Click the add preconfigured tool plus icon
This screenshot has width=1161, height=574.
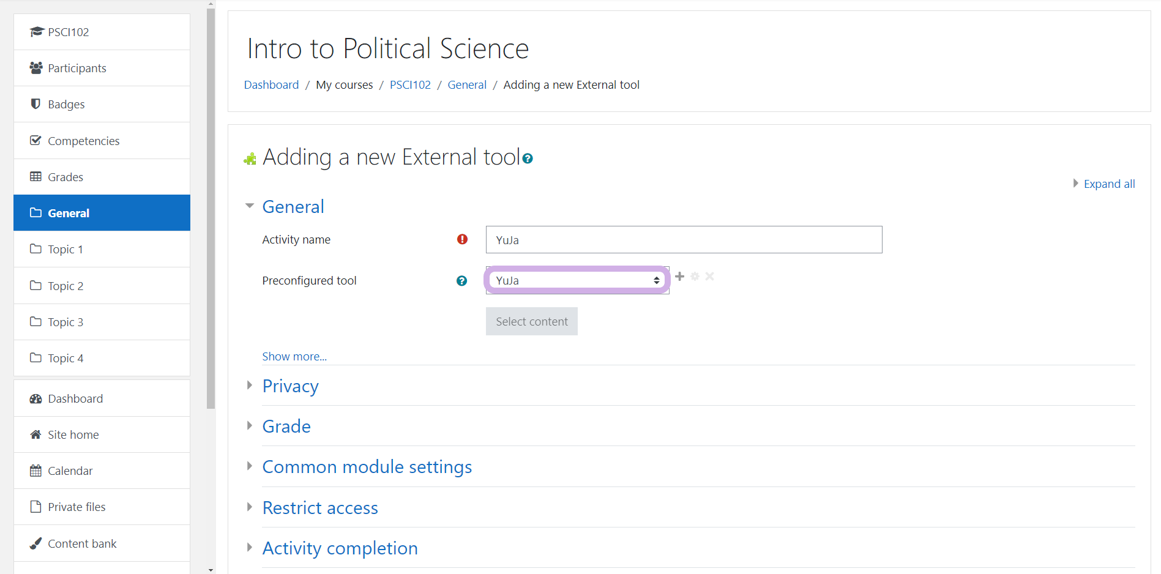pos(679,277)
